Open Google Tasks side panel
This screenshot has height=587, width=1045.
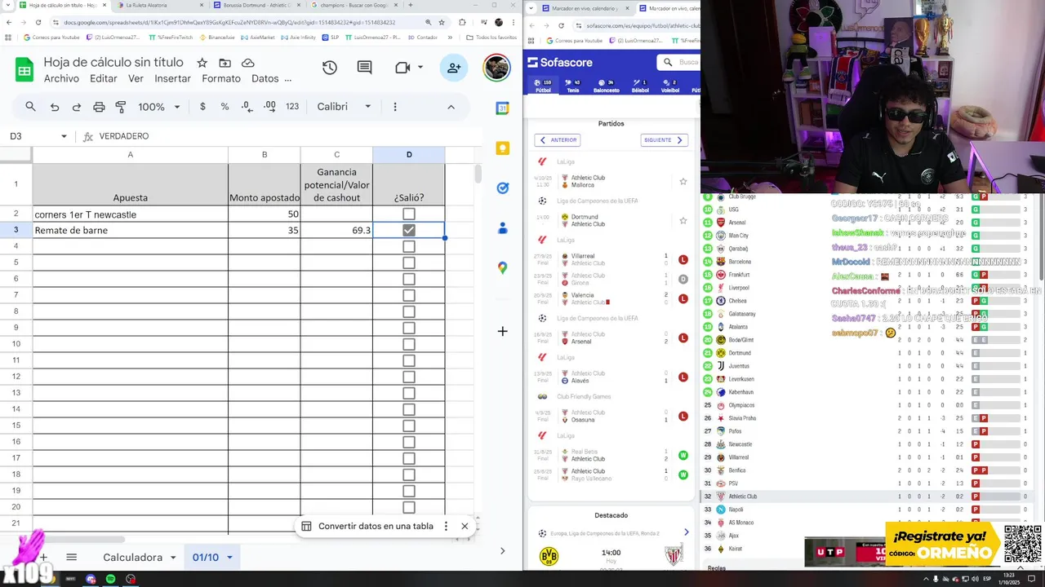coord(503,188)
